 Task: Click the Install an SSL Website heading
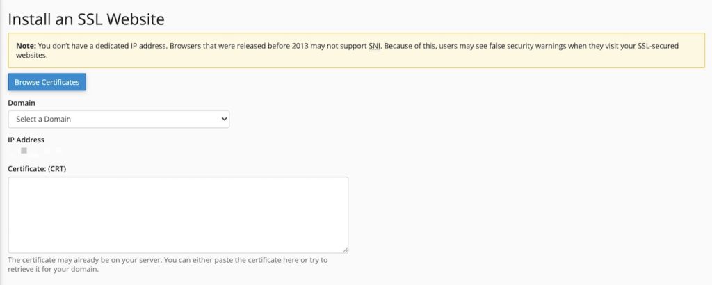pos(86,19)
